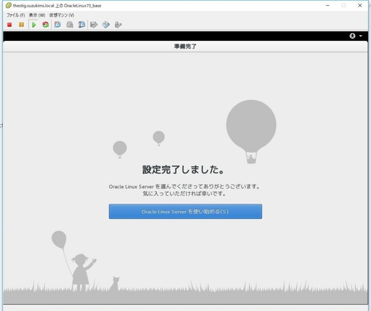Screen dimensions: 371x311
Task: Open the accessibility menu icon
Action: [x=352, y=36]
